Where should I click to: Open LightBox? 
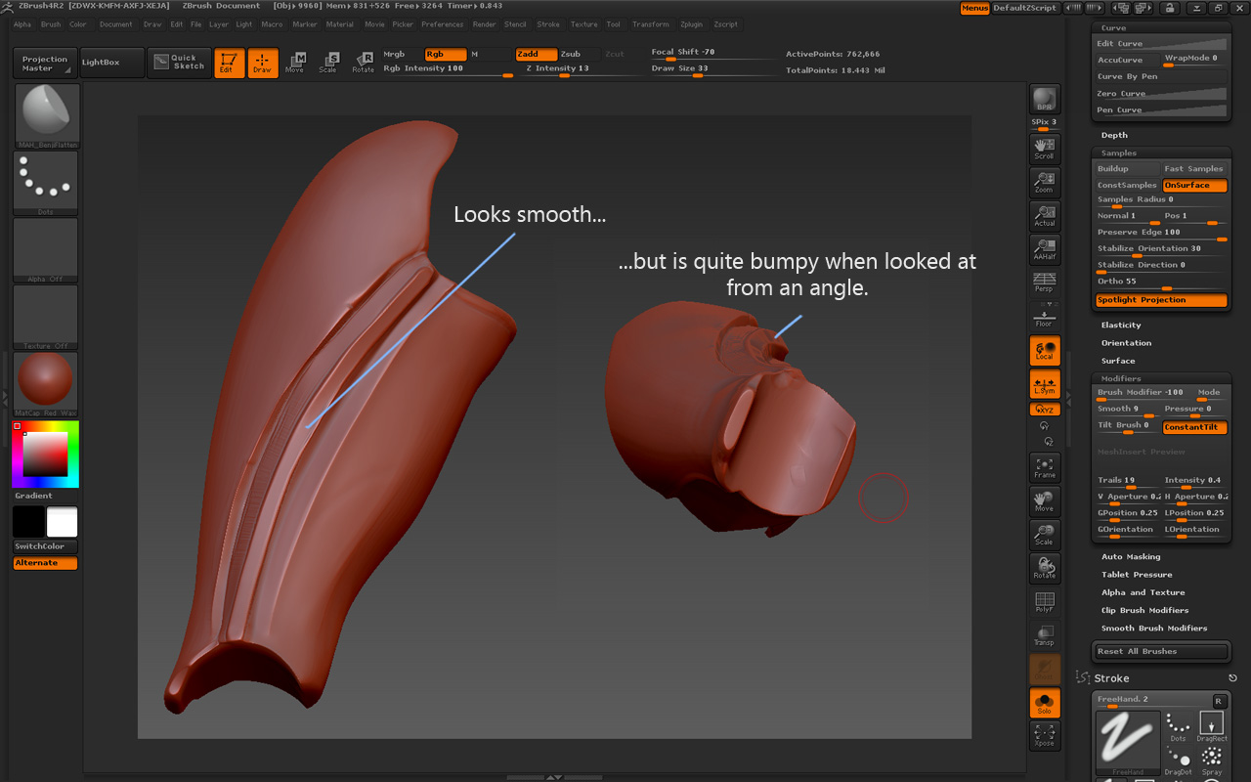pos(111,63)
